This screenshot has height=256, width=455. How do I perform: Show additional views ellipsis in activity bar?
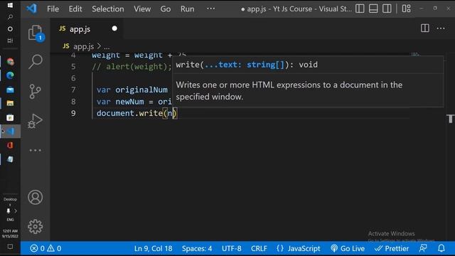tap(36, 150)
